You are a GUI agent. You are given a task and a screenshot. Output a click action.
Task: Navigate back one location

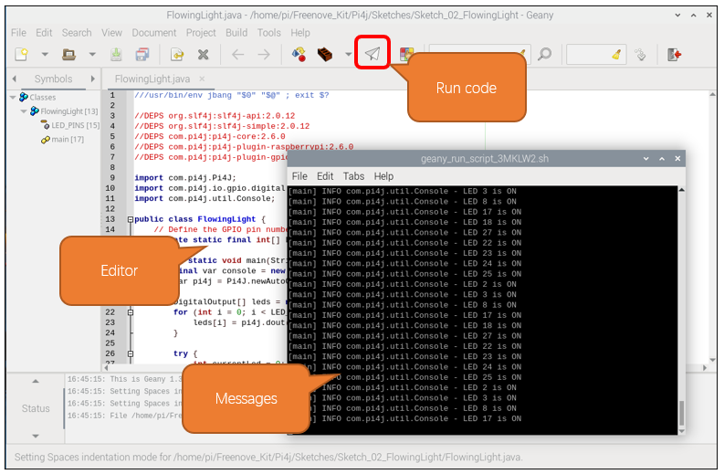click(237, 55)
